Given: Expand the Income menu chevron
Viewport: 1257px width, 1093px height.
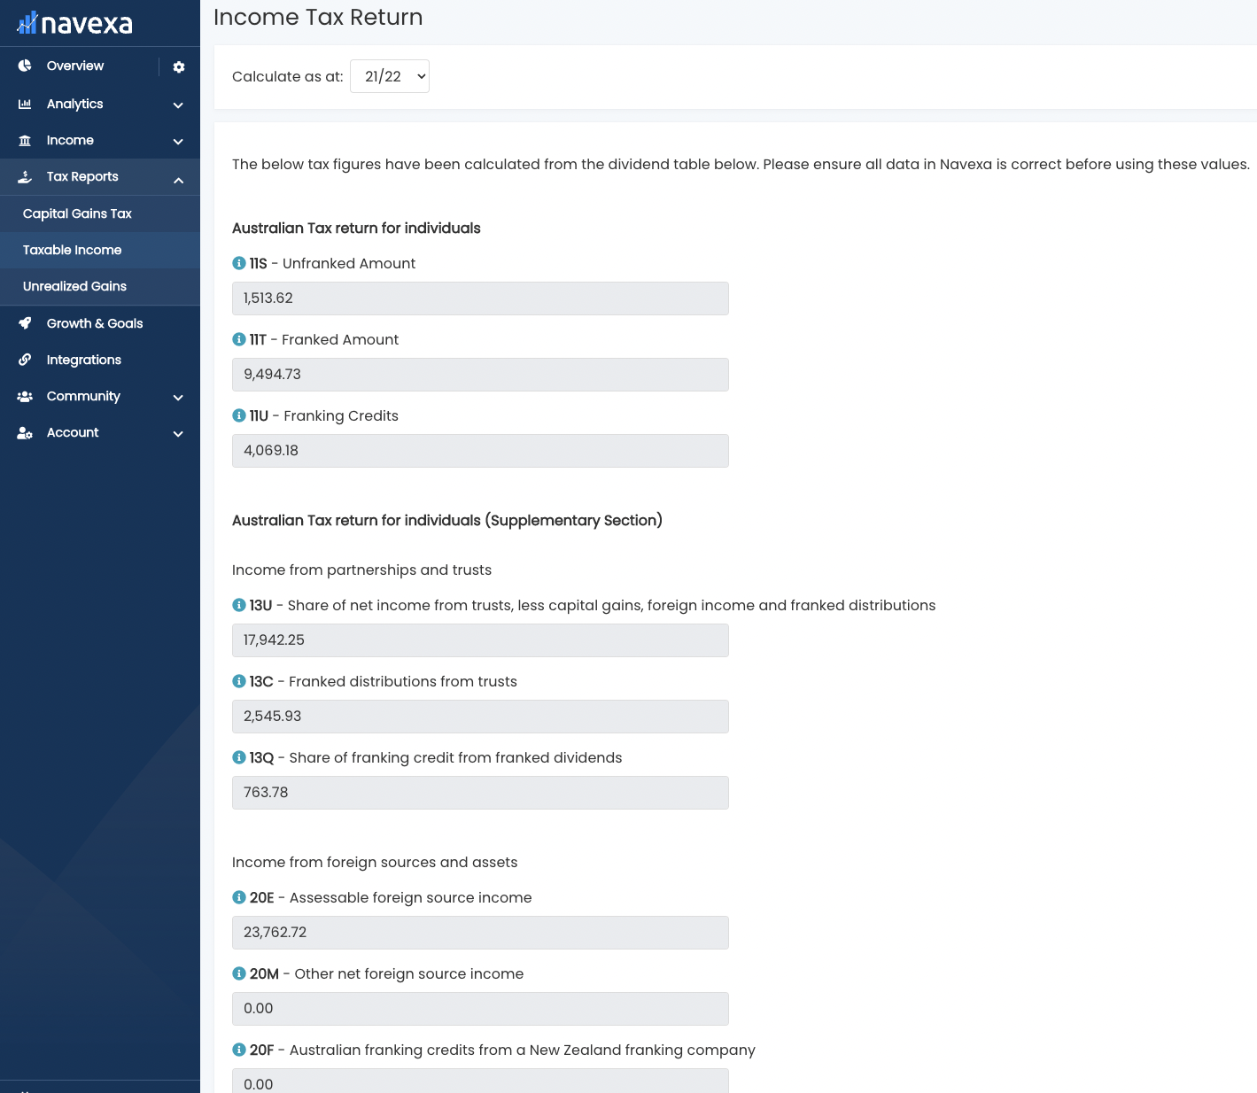Looking at the screenshot, I should click(178, 141).
